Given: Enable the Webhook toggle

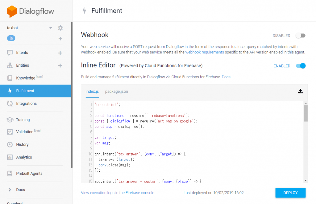Looking at the screenshot, I should 301,36.
